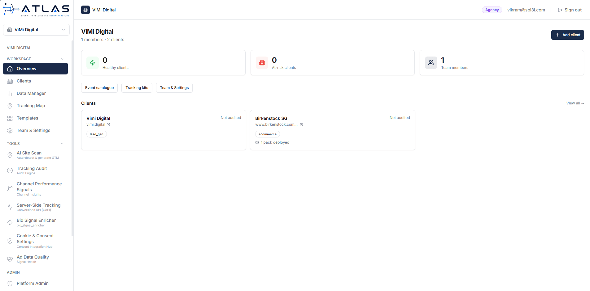Click the Sign out link
This screenshot has width=590, height=291.
[x=570, y=10]
